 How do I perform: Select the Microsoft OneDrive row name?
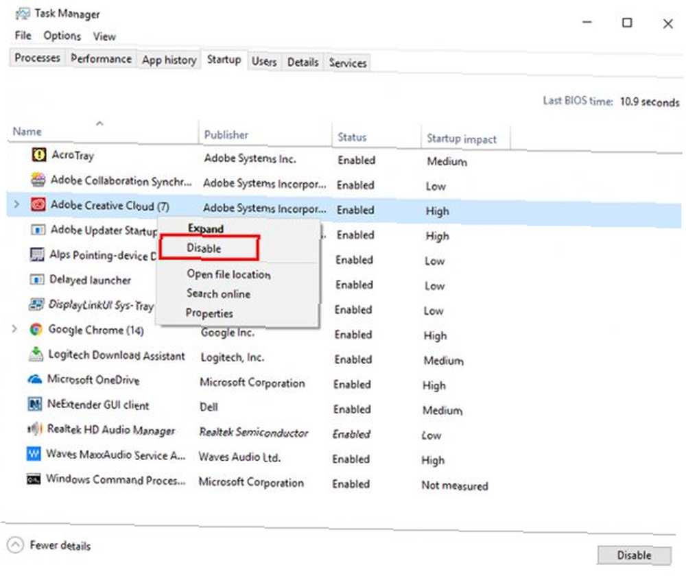[93, 380]
